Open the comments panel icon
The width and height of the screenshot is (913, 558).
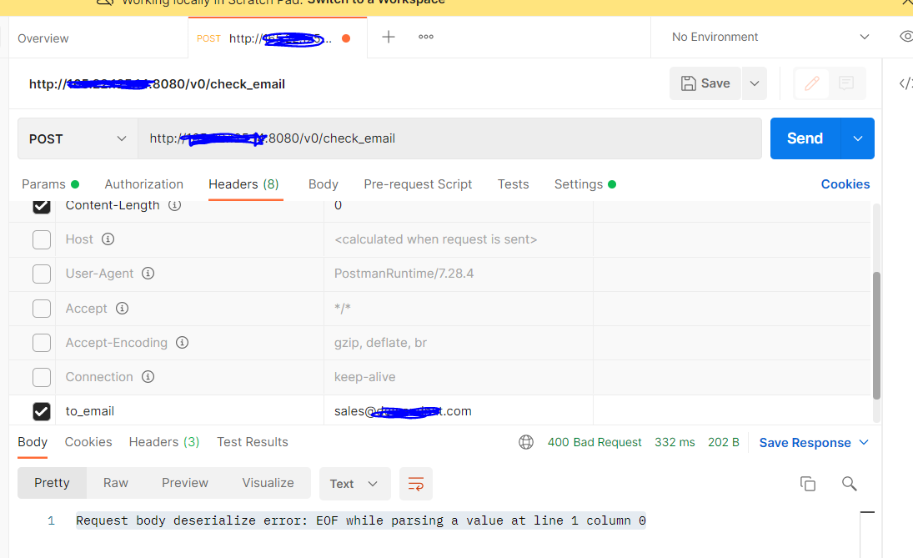point(845,83)
